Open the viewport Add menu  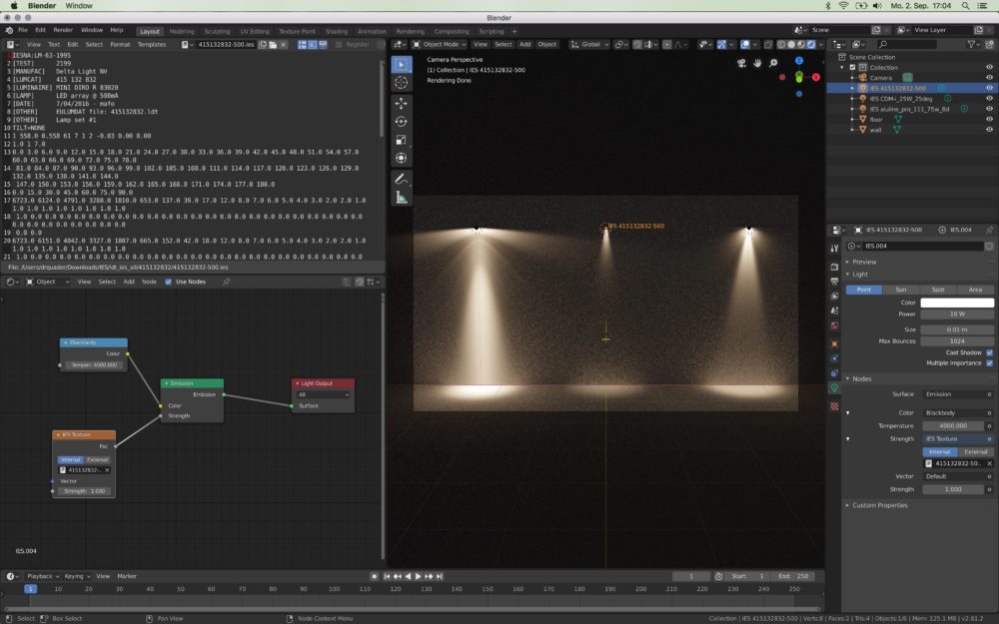(524, 45)
